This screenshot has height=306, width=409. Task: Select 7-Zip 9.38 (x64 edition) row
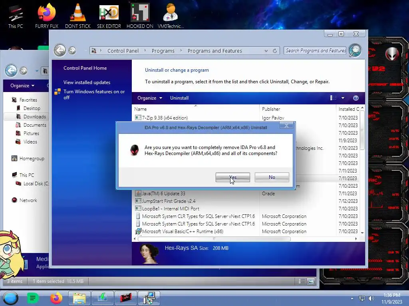click(245, 118)
